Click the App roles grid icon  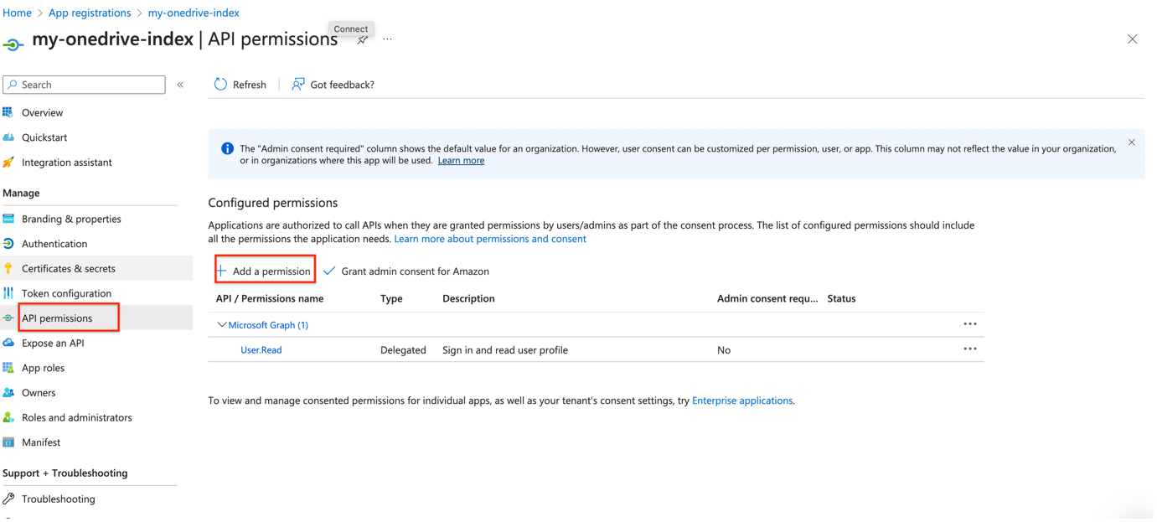point(8,368)
